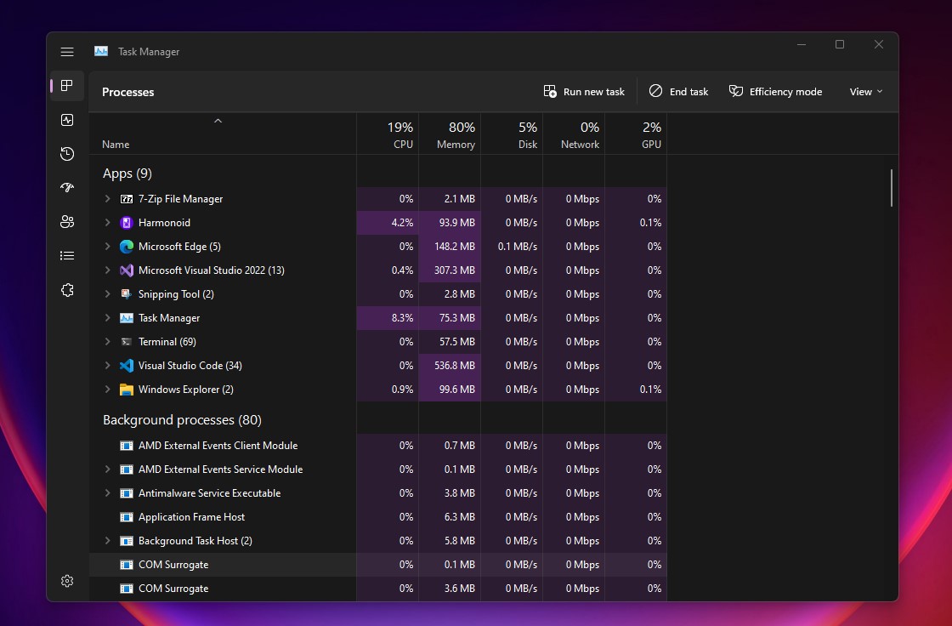Sort by the CPU column header

[388, 134]
